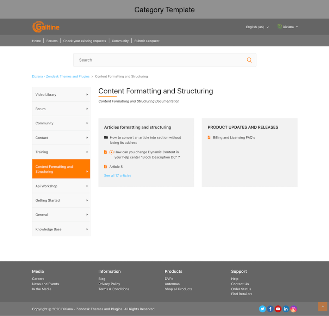Click the star promoted icon on Dynamic Content article

coord(111,152)
